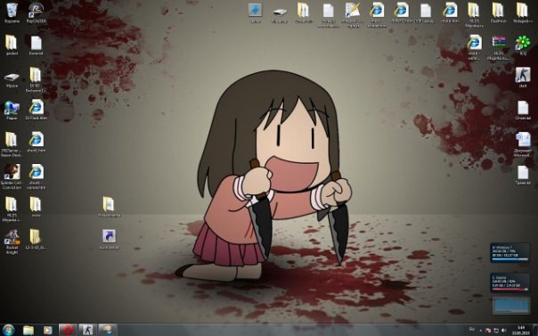Open Windows Explorer from the taskbar
This screenshot has width=538, height=336.
coord(29,330)
